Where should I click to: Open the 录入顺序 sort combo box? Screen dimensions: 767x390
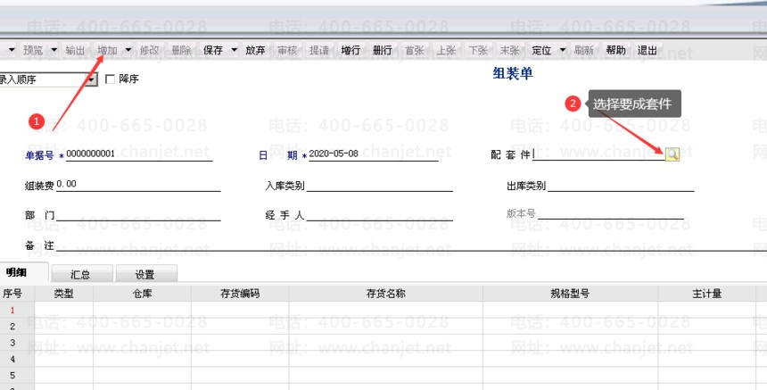point(91,79)
